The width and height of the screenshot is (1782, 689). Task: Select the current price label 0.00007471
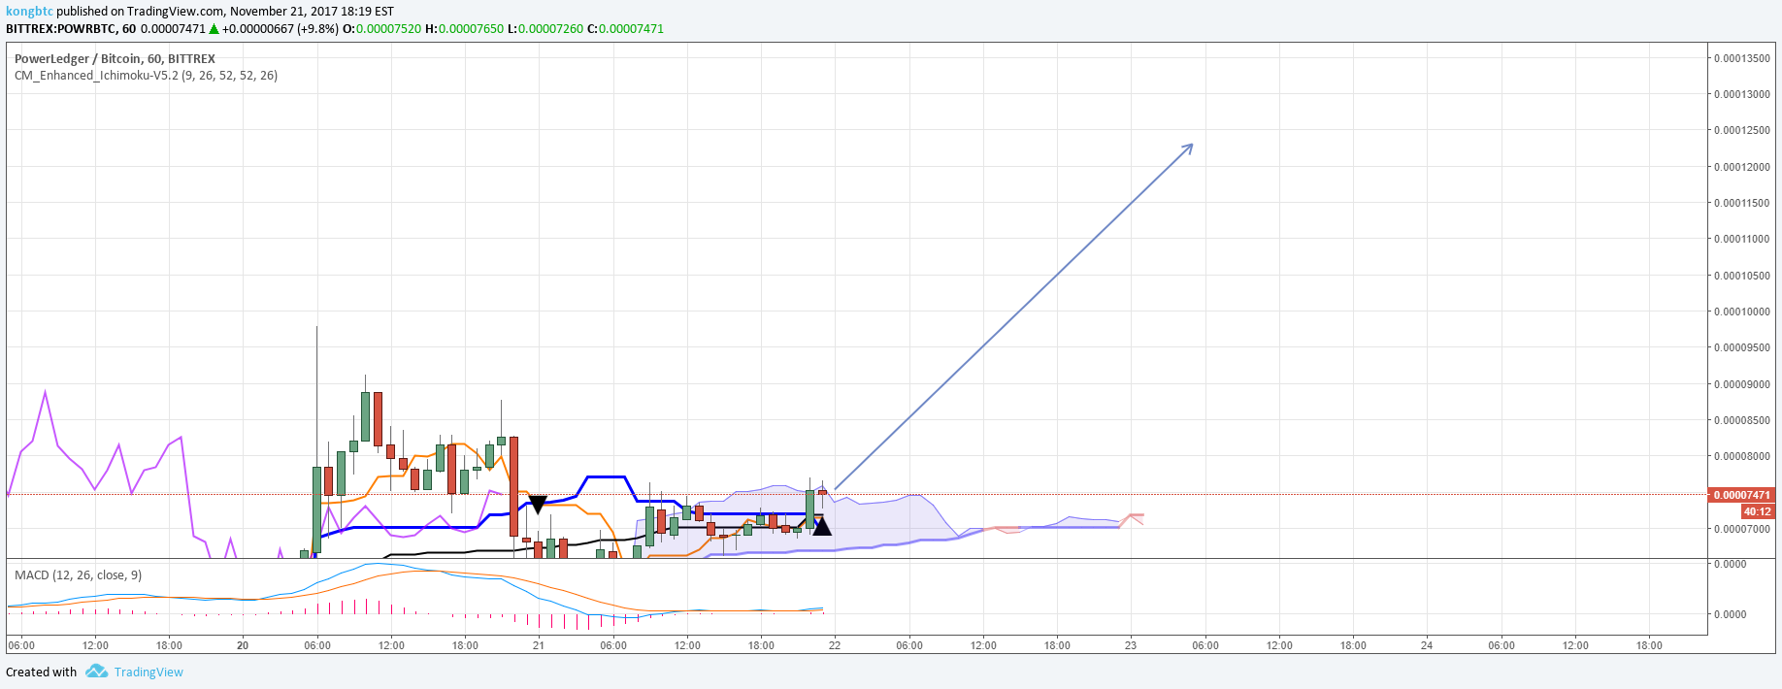[x=1741, y=495]
